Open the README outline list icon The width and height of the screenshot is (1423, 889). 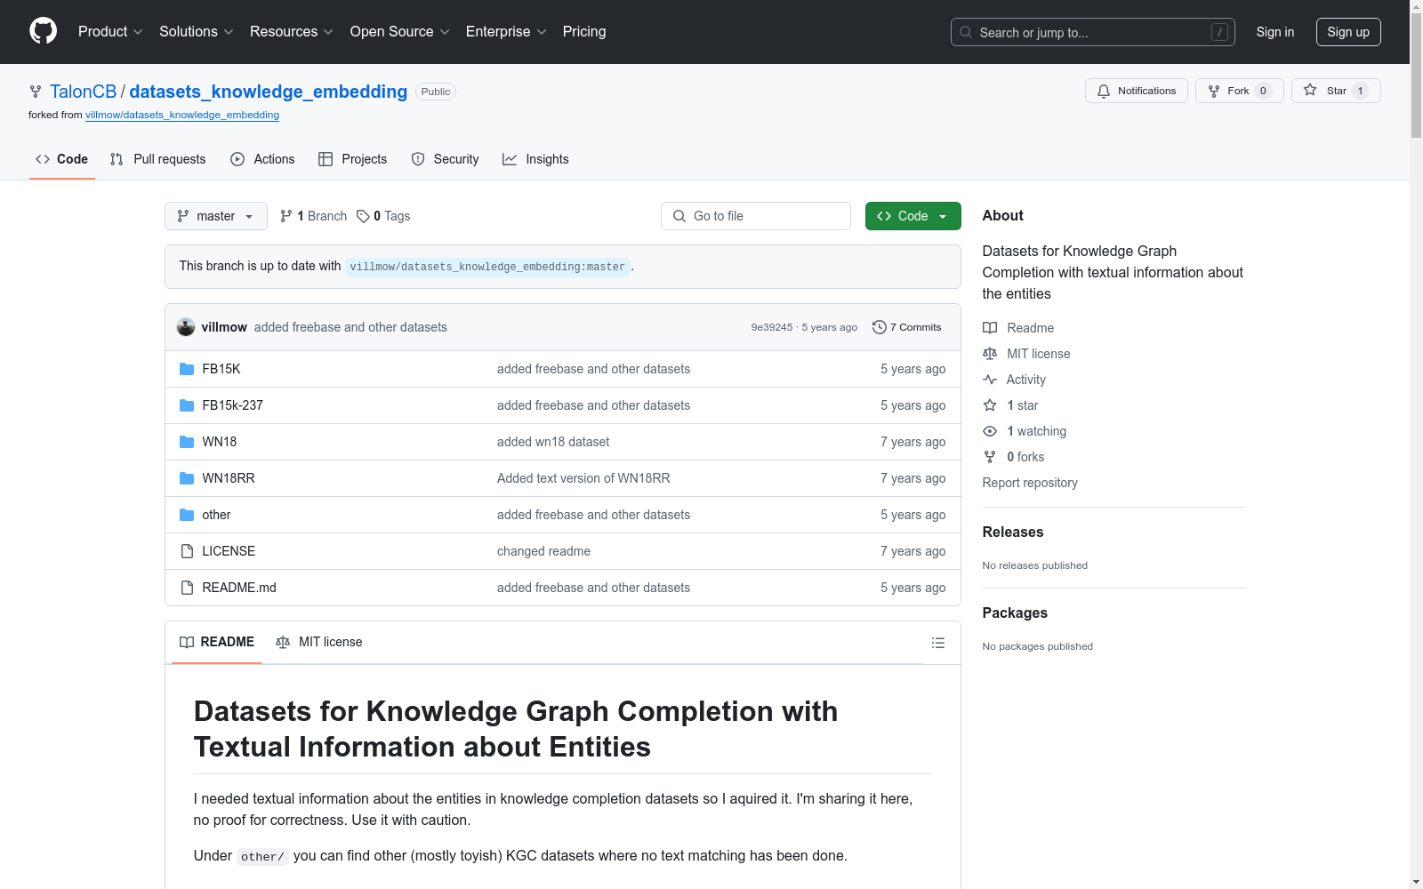pyautogui.click(x=938, y=643)
